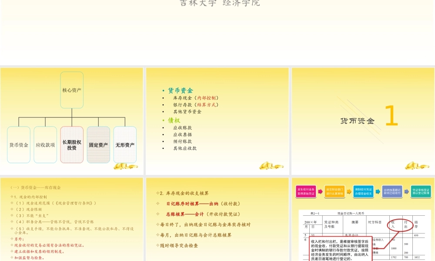Select the pink 发生收付业务 flowchart box
This screenshot has height=261, width=435.
[x=306, y=191]
